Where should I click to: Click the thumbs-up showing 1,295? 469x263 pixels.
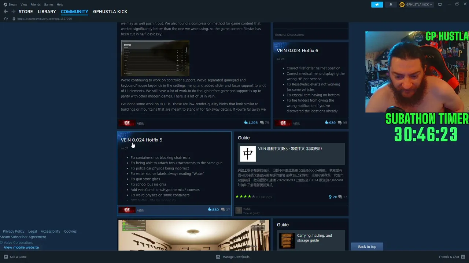(x=246, y=123)
